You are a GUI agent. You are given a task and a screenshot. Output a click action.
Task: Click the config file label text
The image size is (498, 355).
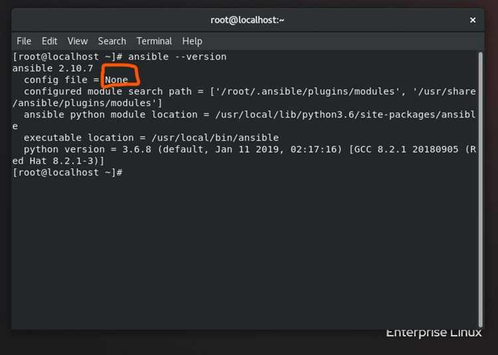pos(56,80)
